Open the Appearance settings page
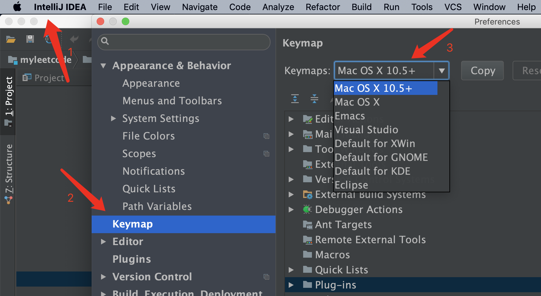 click(151, 83)
